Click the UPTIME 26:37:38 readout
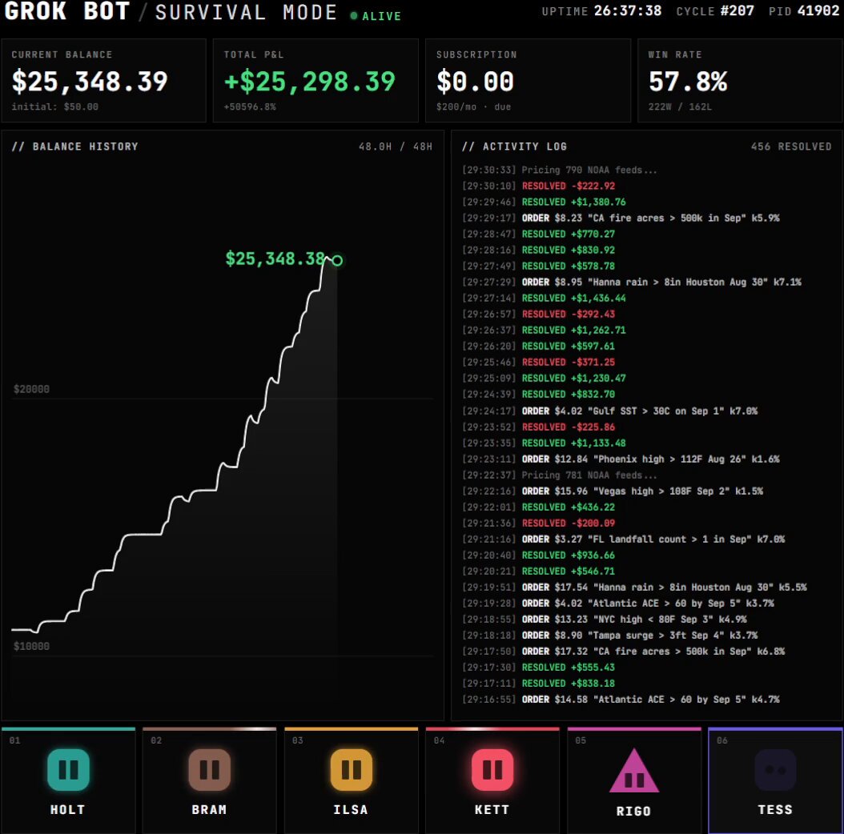Screen dimensions: 844x834 (601, 10)
